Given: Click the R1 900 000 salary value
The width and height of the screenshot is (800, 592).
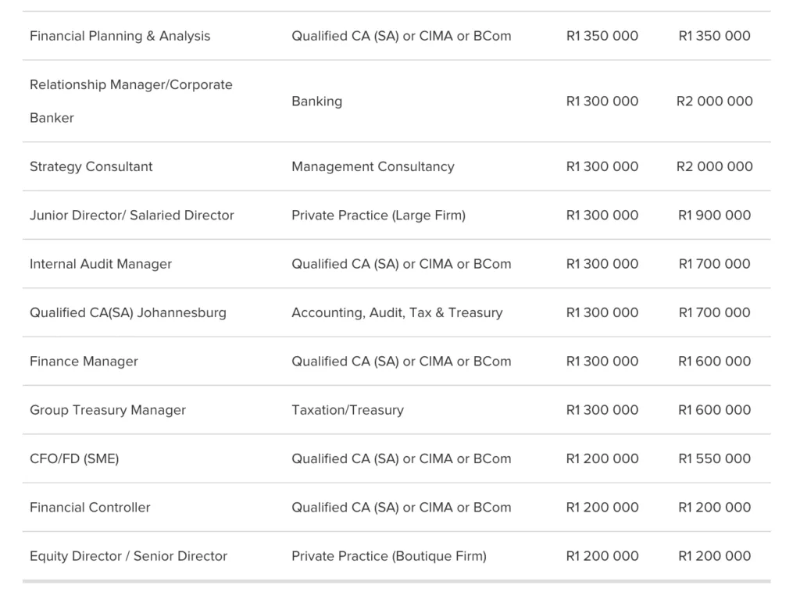Looking at the screenshot, I should (714, 216).
